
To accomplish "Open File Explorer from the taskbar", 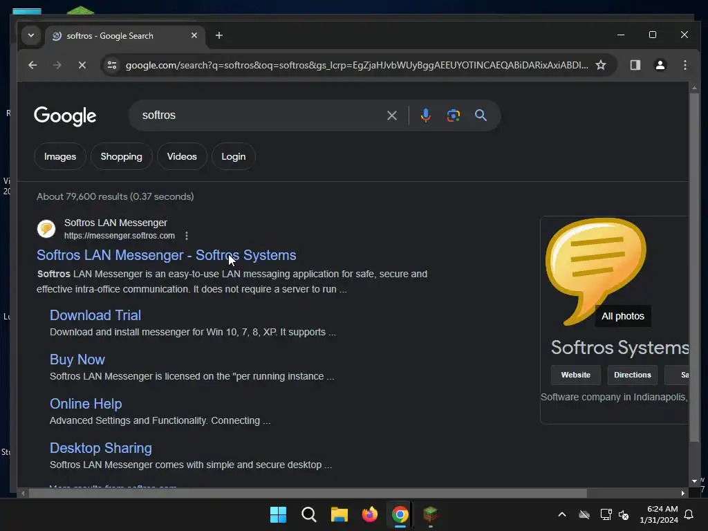I will click(x=339, y=514).
